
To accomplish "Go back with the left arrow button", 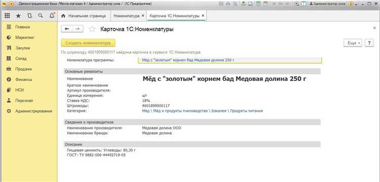I will tap(67, 29).
